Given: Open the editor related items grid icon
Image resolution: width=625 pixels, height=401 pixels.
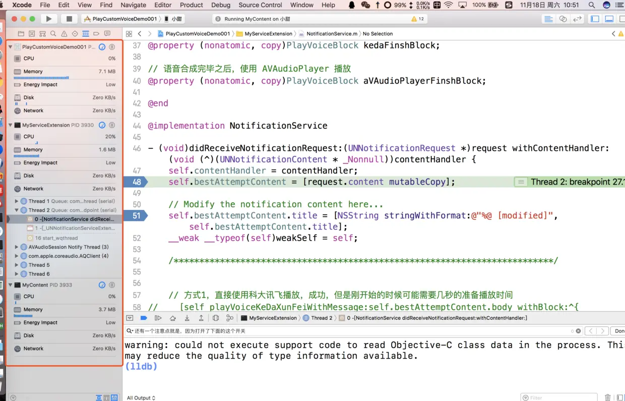Looking at the screenshot, I should [129, 34].
